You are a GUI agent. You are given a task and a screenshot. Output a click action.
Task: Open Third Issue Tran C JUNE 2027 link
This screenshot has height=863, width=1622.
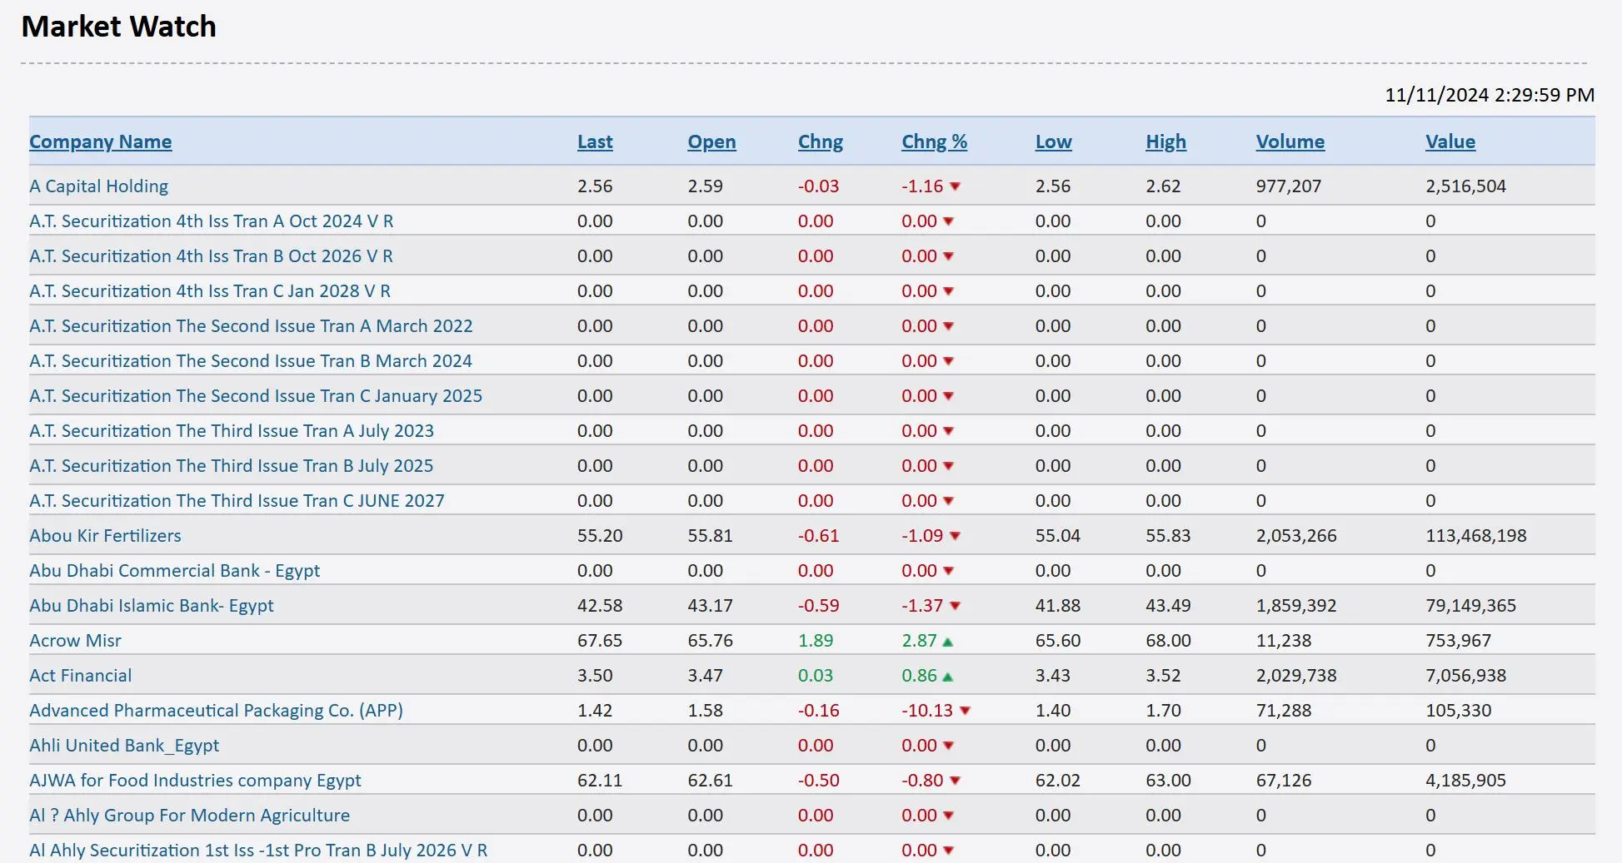click(x=237, y=501)
